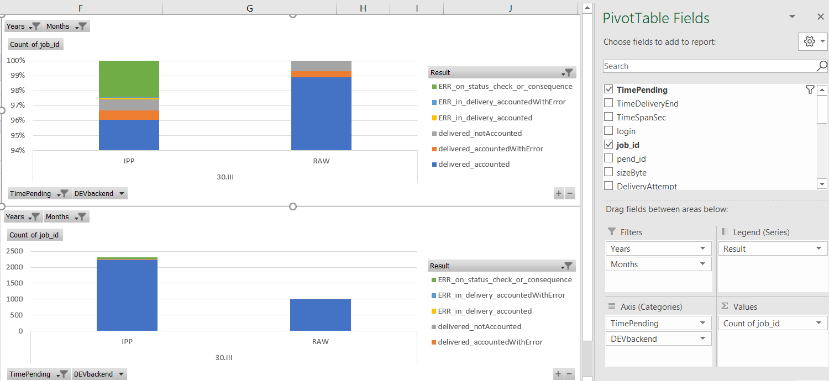The image size is (829, 381).
Task: Close the PivotTable Fields pane
Action: click(x=820, y=17)
